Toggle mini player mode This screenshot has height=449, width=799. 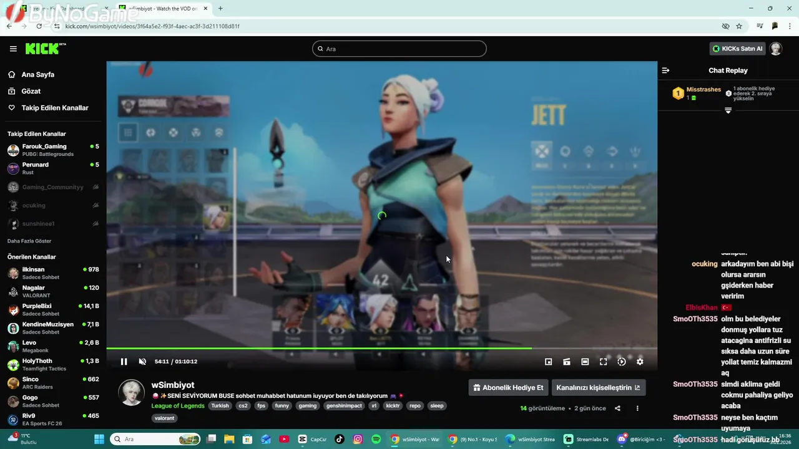point(549,362)
